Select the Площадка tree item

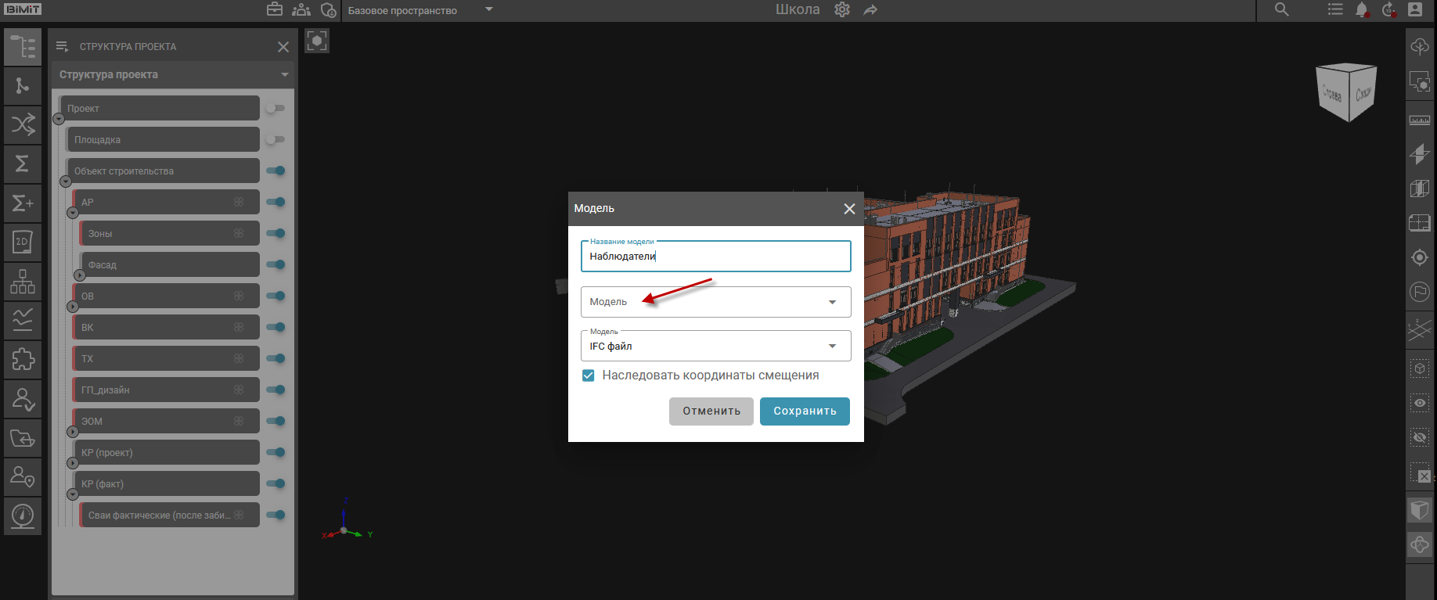163,139
